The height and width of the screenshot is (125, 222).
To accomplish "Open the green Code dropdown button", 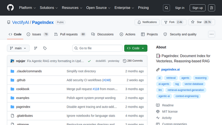I will pyautogui.click(x=136, y=48).
